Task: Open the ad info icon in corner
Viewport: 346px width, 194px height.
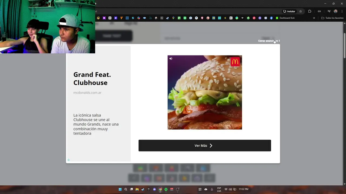Action: (68, 160)
